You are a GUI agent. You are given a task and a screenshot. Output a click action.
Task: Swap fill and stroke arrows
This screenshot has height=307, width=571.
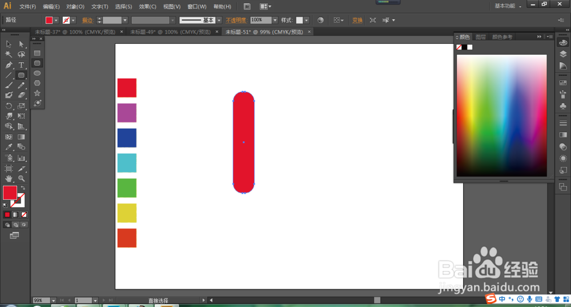click(23, 188)
